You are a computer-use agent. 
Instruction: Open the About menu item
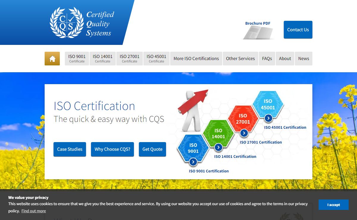pyautogui.click(x=285, y=59)
